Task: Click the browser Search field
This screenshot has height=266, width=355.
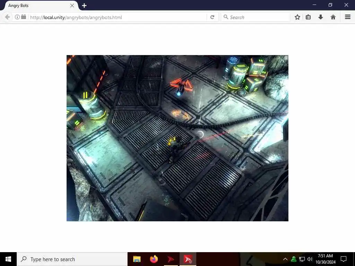Action: [256, 17]
